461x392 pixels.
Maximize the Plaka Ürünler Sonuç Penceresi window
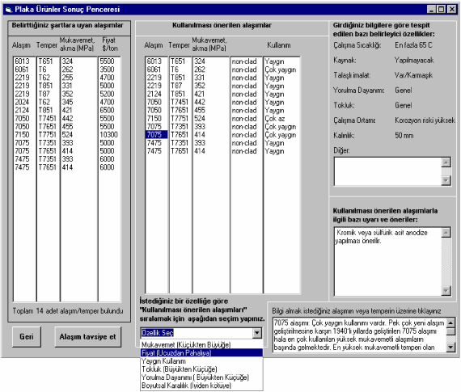(x=441, y=10)
